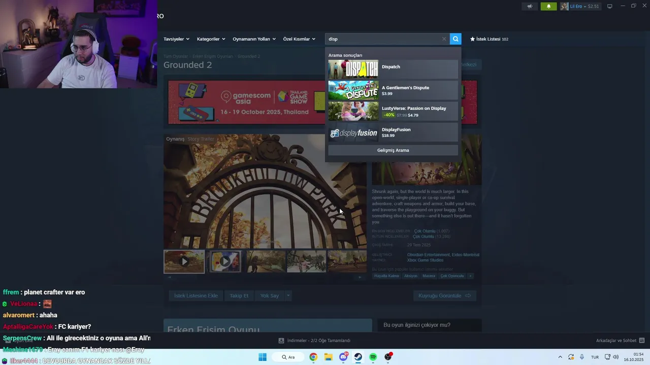Click the Ara taskbar search box

288,357
